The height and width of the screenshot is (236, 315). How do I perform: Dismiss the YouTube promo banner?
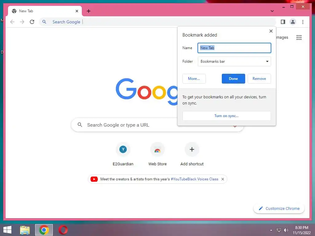coord(223,179)
